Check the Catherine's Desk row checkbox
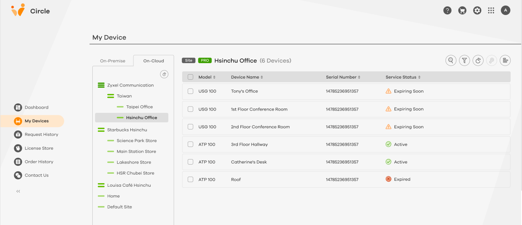The height and width of the screenshot is (225, 522). point(191,162)
